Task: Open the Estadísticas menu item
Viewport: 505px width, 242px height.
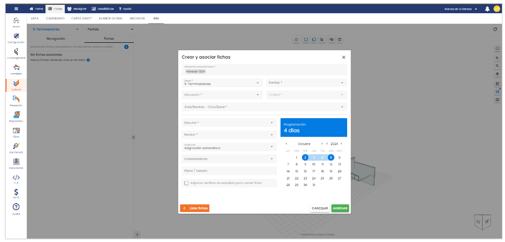Action: tap(102, 9)
